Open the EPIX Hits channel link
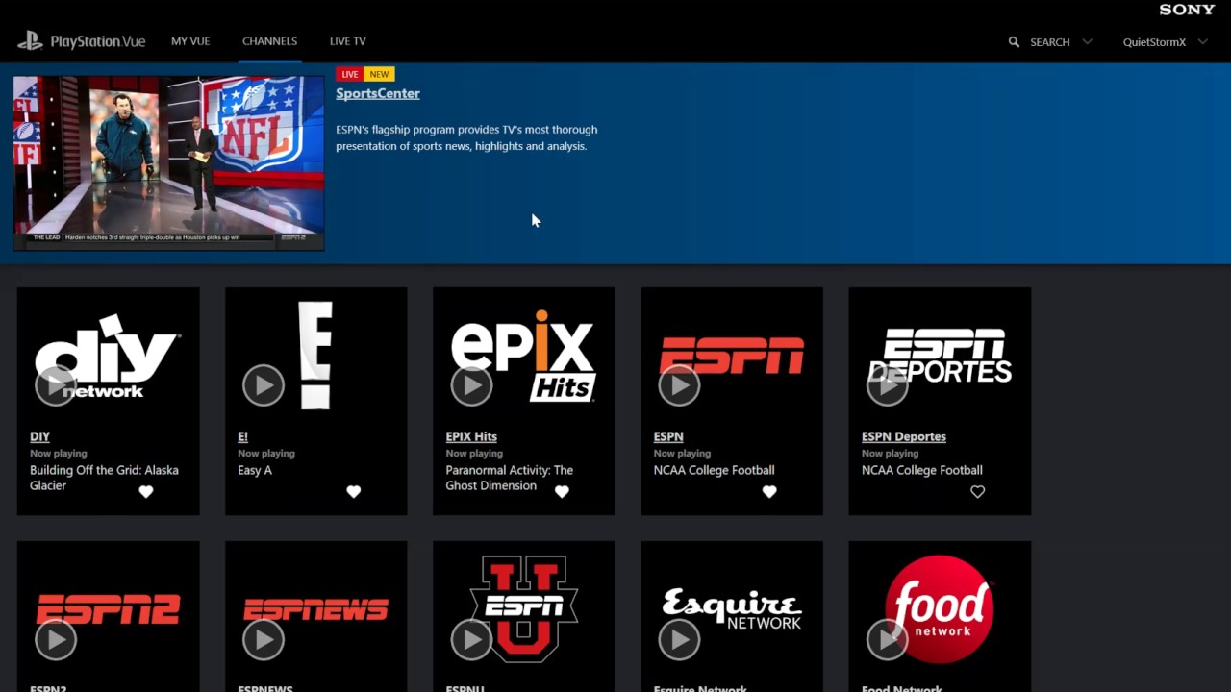Image resolution: width=1231 pixels, height=692 pixels. [471, 436]
